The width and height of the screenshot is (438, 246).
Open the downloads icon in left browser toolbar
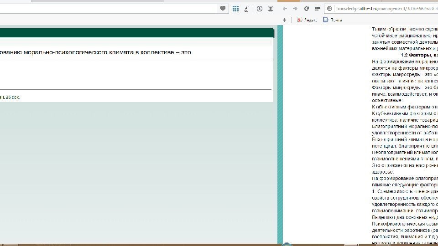coord(260,9)
